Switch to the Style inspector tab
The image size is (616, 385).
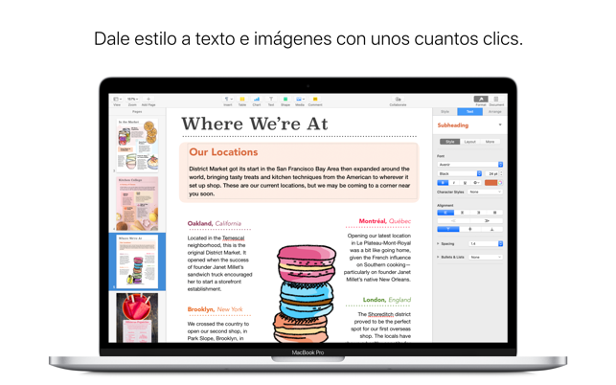coord(445,112)
